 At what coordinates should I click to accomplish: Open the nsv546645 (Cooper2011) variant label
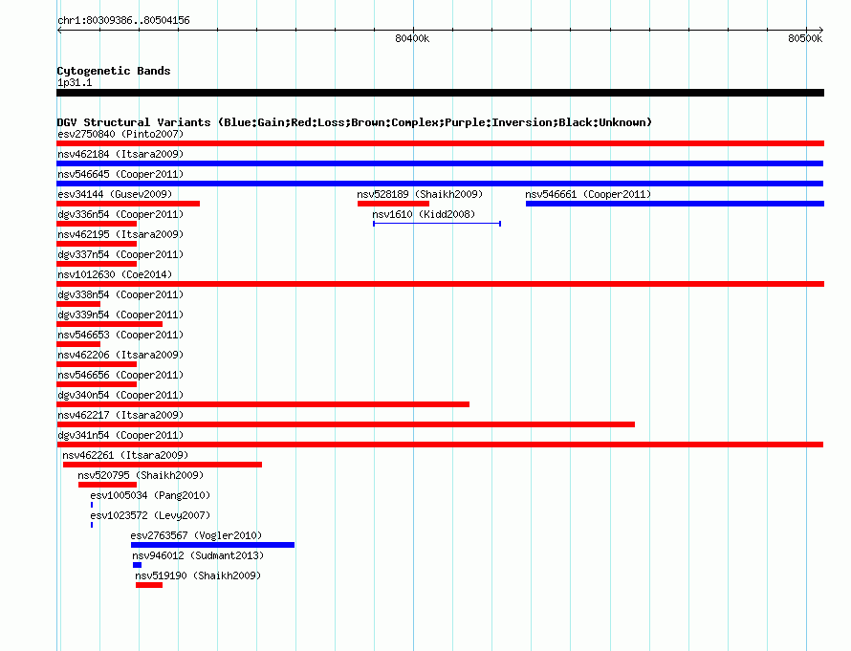pyautogui.click(x=120, y=174)
